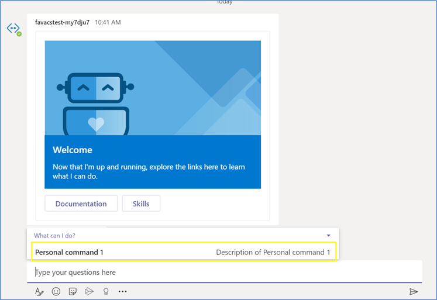Collapse the What can I do? dropdown arrow
This screenshot has width=437, height=300.
329,235
